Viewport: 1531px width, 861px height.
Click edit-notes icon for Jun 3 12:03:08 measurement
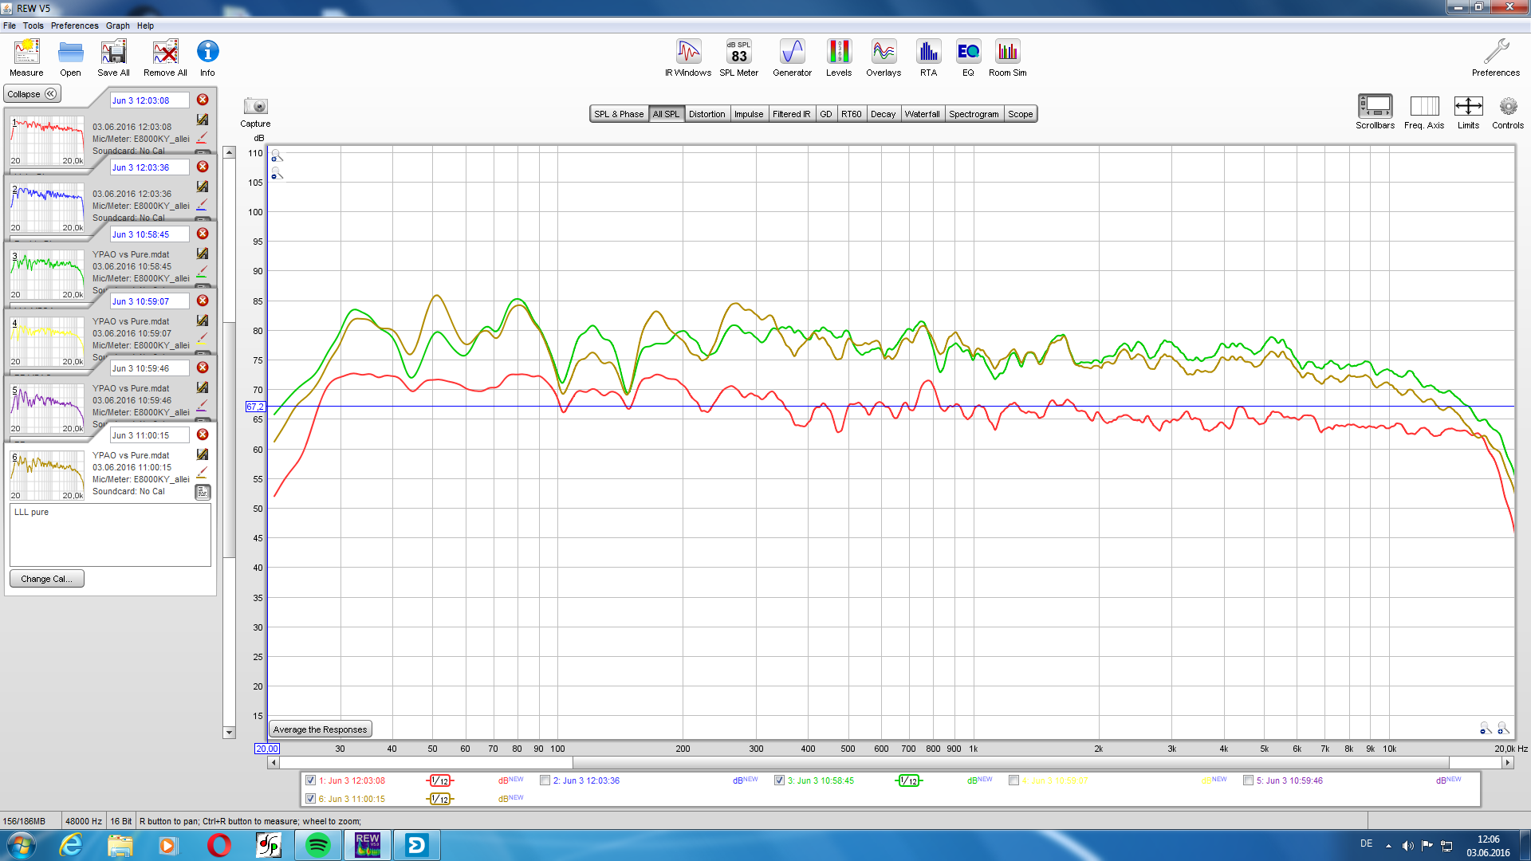[203, 120]
